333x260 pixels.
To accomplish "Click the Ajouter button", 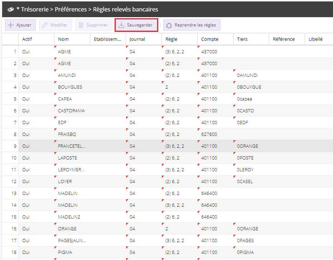I will click(20, 25).
